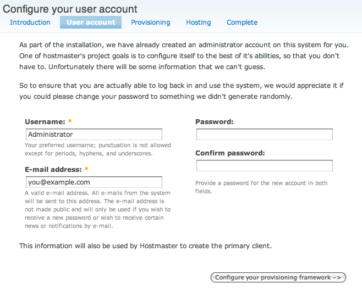Select the User account tab
The image size is (362, 296).
91,23
